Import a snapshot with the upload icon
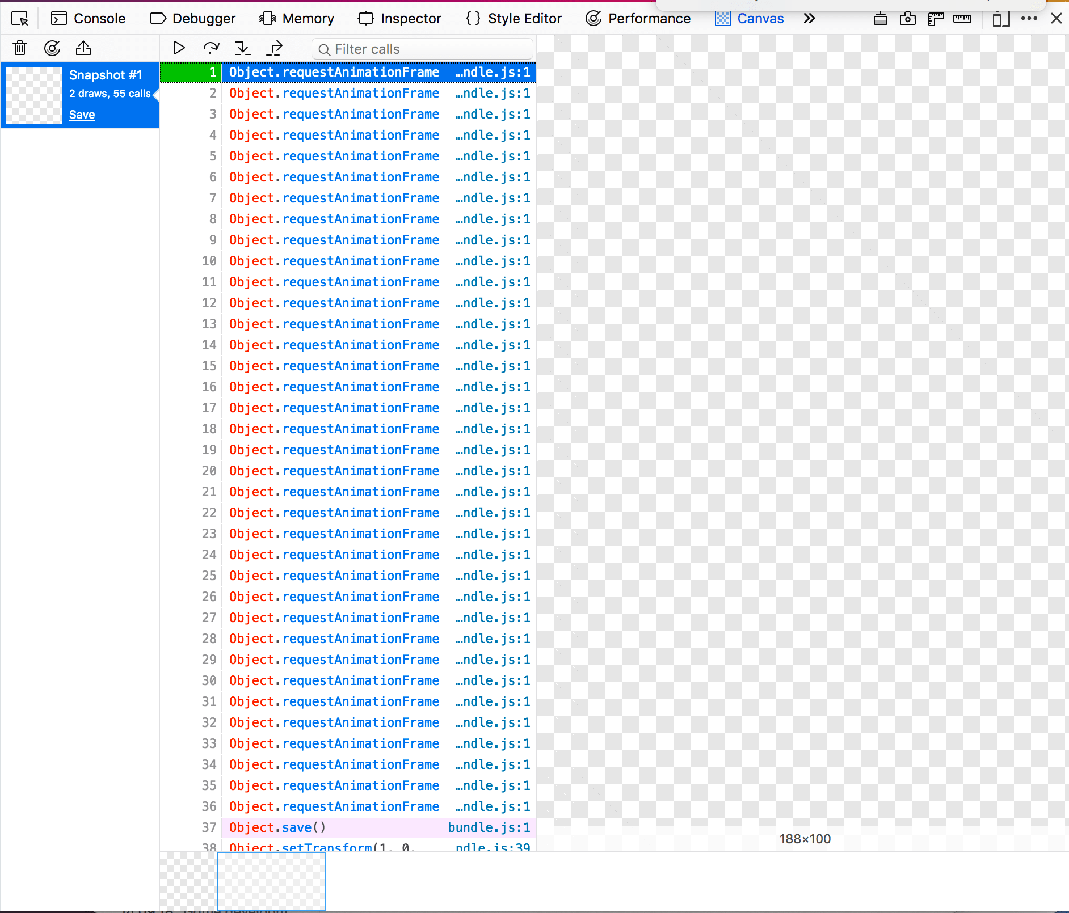Screen dimensions: 1069x913 tap(83, 48)
